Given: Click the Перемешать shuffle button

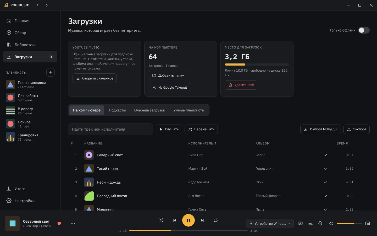Looking at the screenshot, I should tap(201, 129).
